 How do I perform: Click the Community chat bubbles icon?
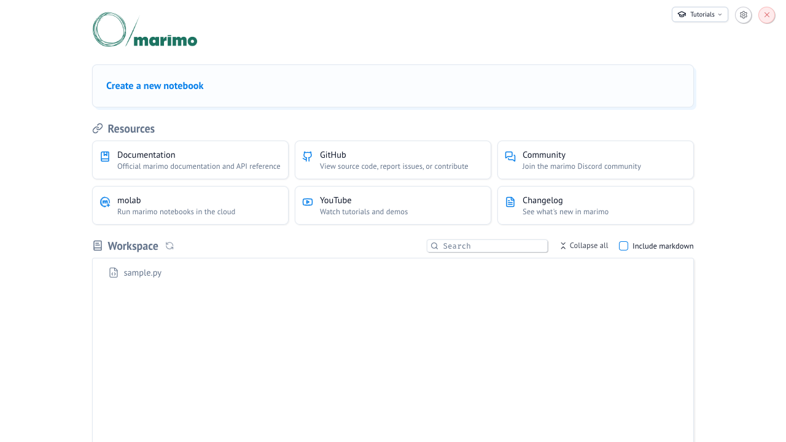click(510, 157)
